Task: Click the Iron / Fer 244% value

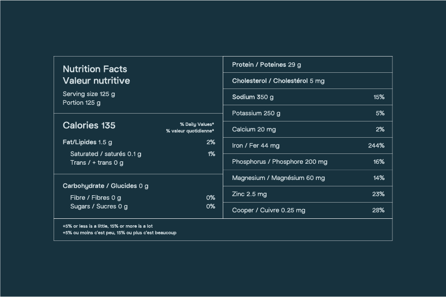Action: (x=376, y=146)
